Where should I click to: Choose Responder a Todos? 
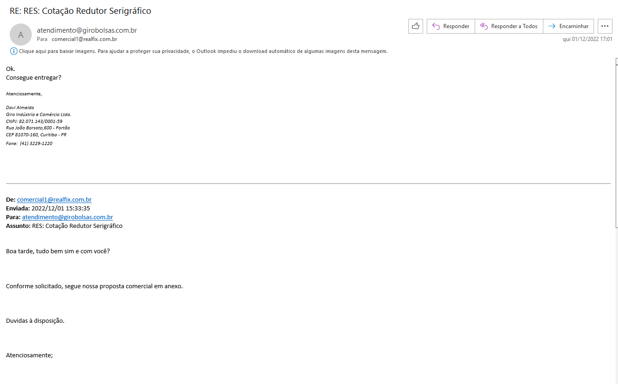pos(509,26)
